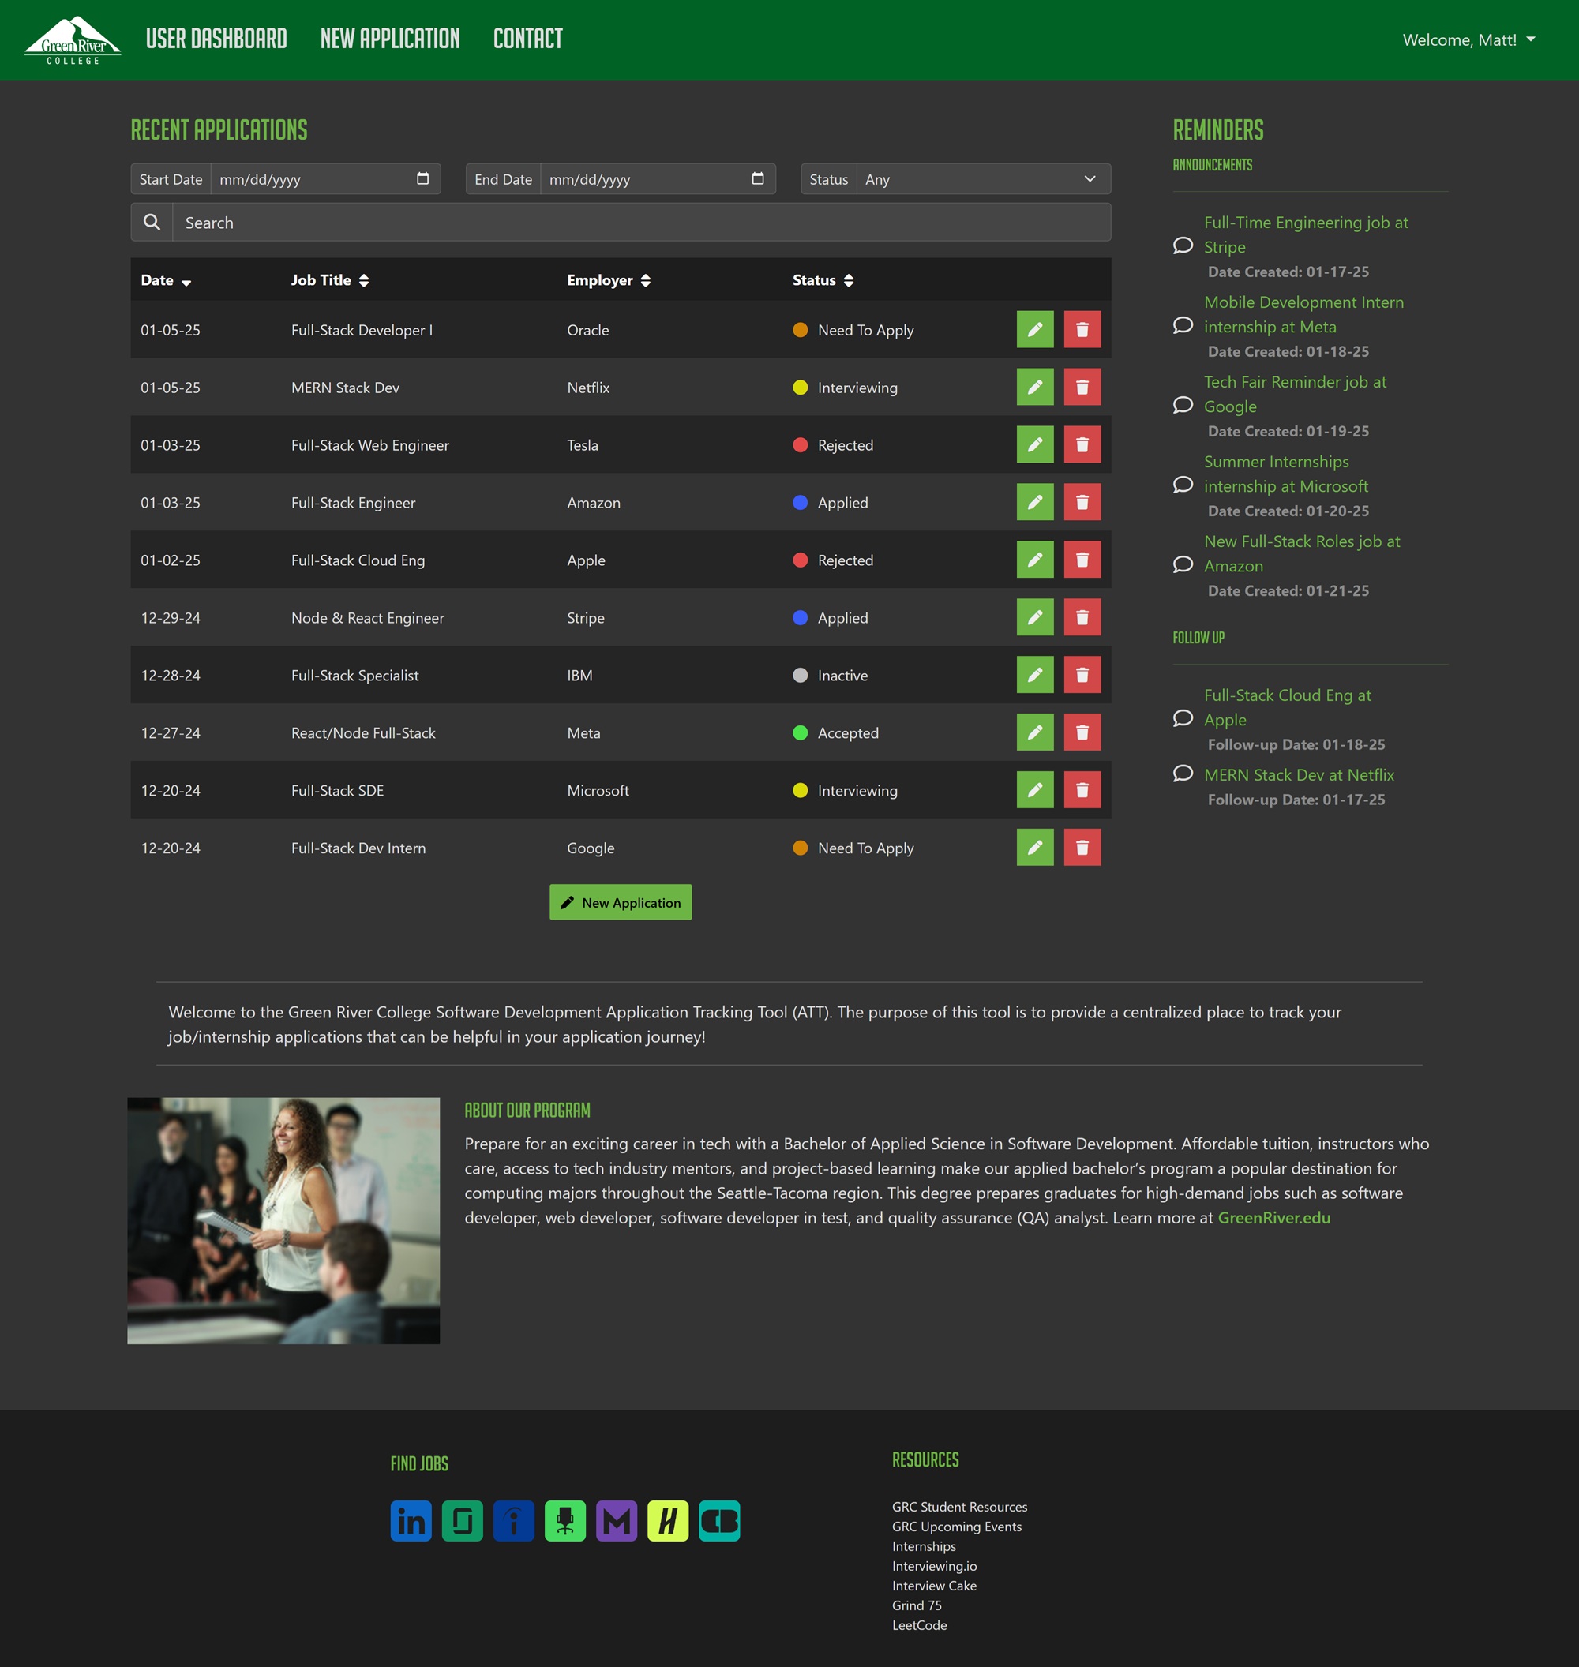This screenshot has height=1667, width=1579.
Task: Edit the Google Full-Stack Dev Intern application
Action: coord(1034,848)
